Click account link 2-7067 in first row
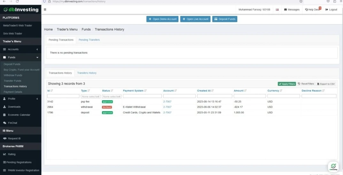This screenshot has height=175, width=343. pyautogui.click(x=167, y=101)
